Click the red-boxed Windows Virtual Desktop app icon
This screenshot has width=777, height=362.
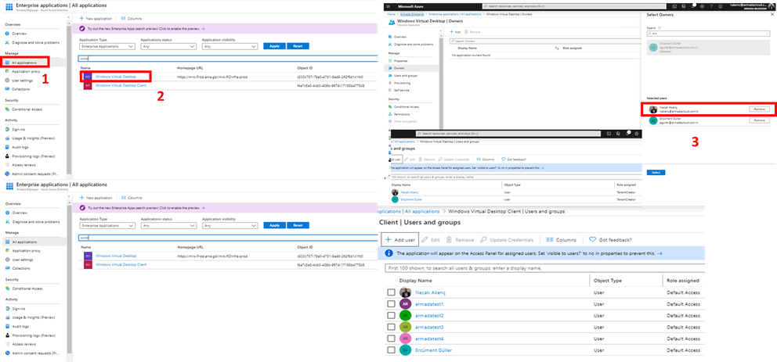(x=87, y=77)
